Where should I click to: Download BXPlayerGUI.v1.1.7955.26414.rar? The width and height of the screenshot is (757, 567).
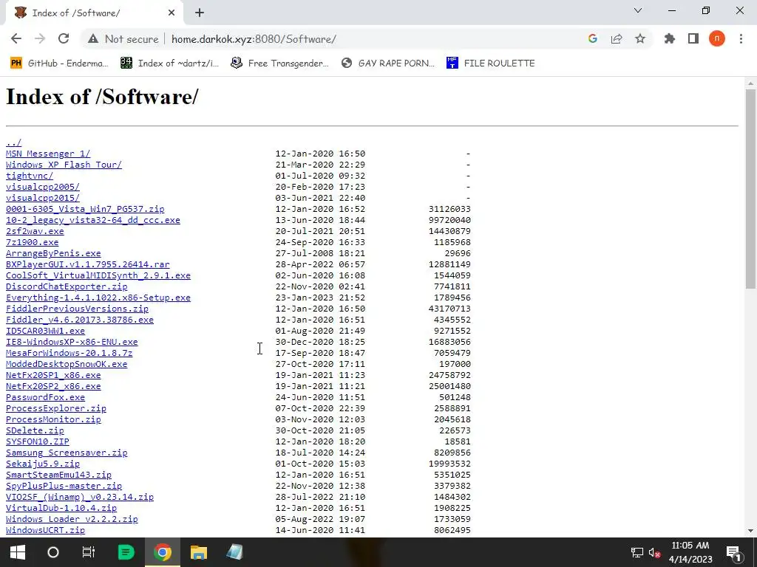[87, 265]
